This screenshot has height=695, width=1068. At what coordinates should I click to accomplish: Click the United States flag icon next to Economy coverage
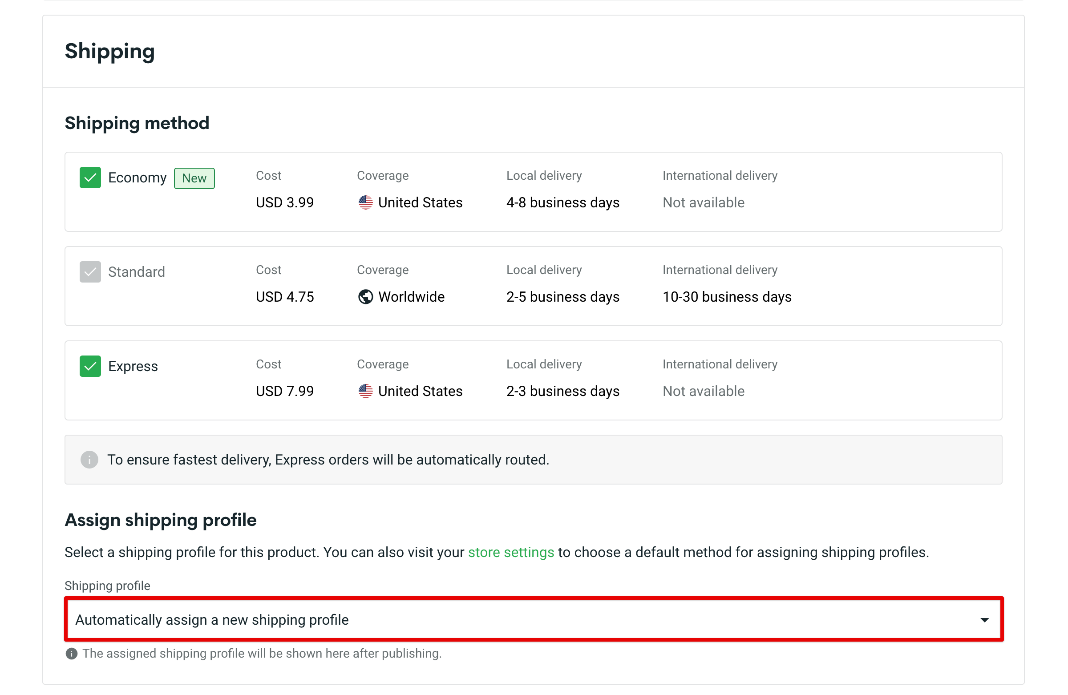[365, 202]
